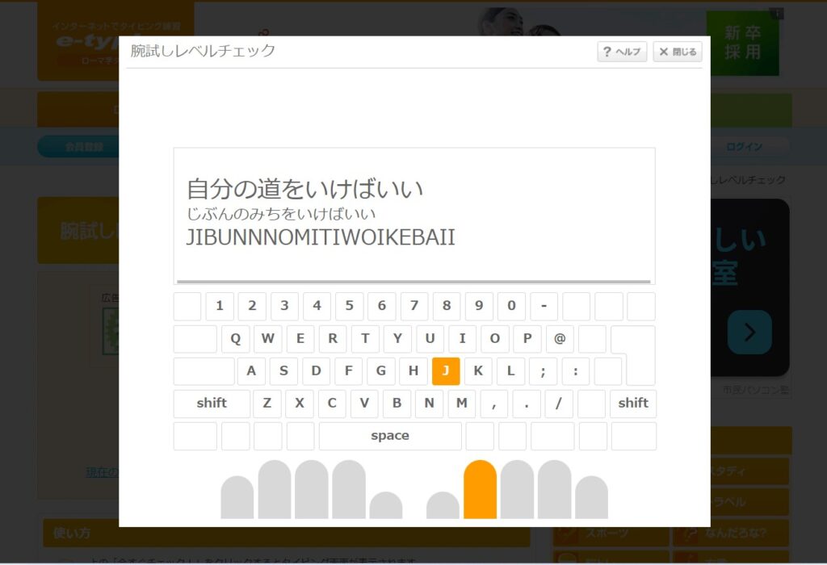The height and width of the screenshot is (565, 827).
Task: Click the 会員登録 registration button
Action: click(x=78, y=146)
